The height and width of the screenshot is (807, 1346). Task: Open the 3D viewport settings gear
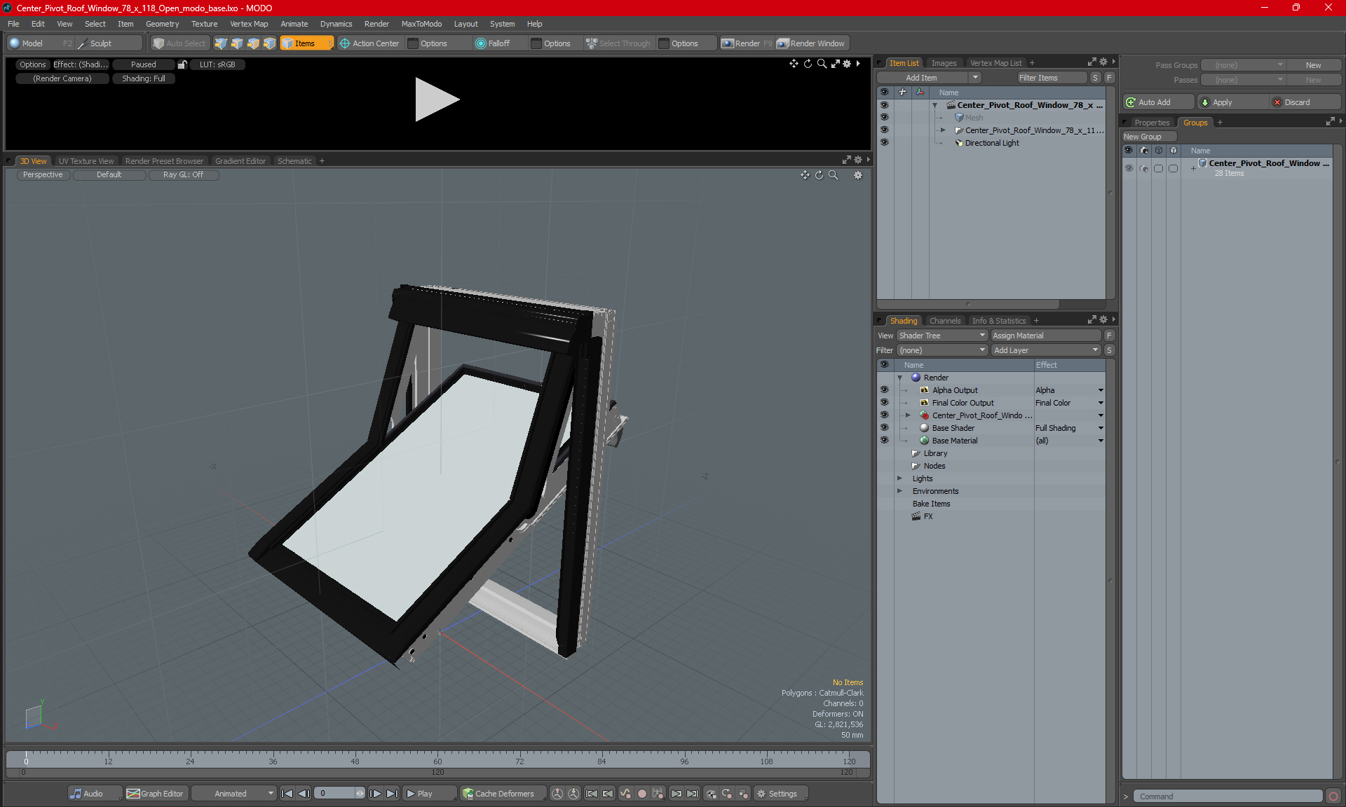pos(858,175)
